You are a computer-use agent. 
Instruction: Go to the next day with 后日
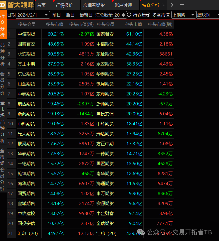point(70,15)
